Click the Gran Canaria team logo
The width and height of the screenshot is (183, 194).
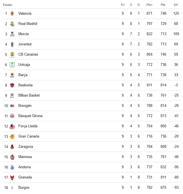coord(12,136)
